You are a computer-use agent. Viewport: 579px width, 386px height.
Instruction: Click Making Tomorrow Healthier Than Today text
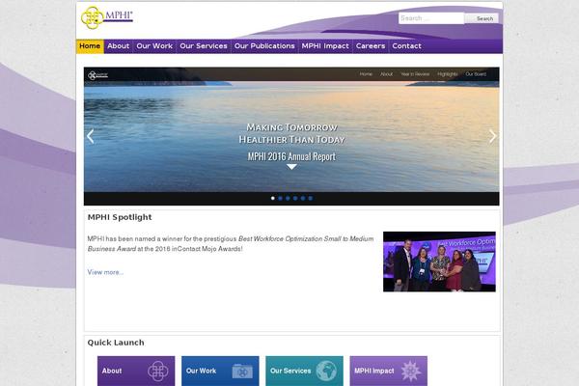point(291,133)
